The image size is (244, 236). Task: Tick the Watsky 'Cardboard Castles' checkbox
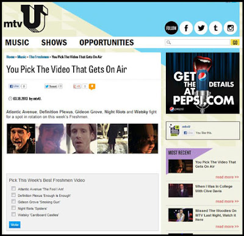tap(13, 214)
